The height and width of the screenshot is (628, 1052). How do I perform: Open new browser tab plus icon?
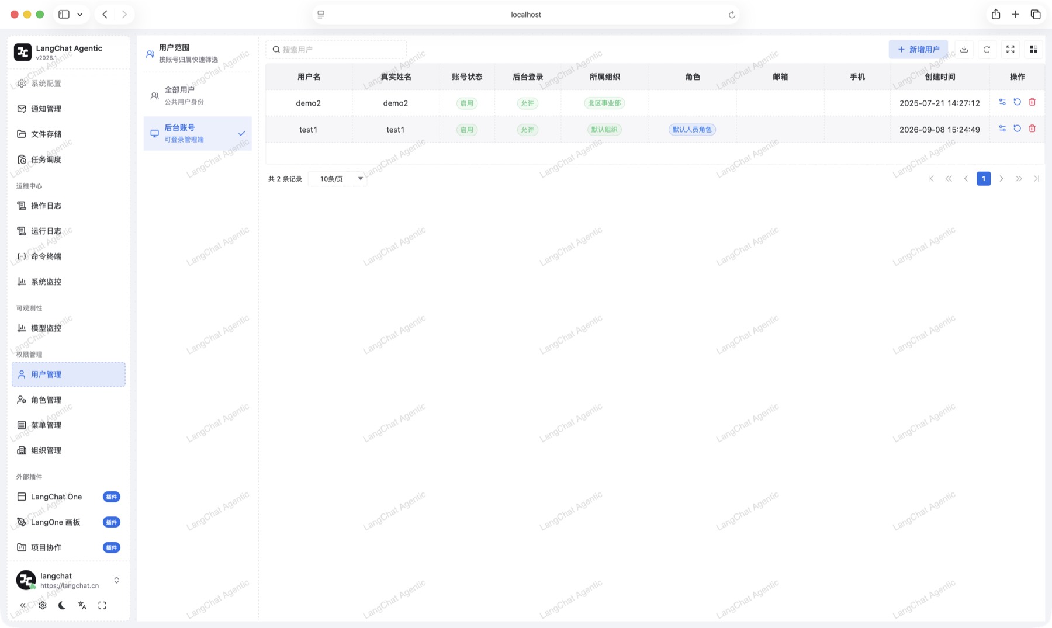tap(1016, 15)
